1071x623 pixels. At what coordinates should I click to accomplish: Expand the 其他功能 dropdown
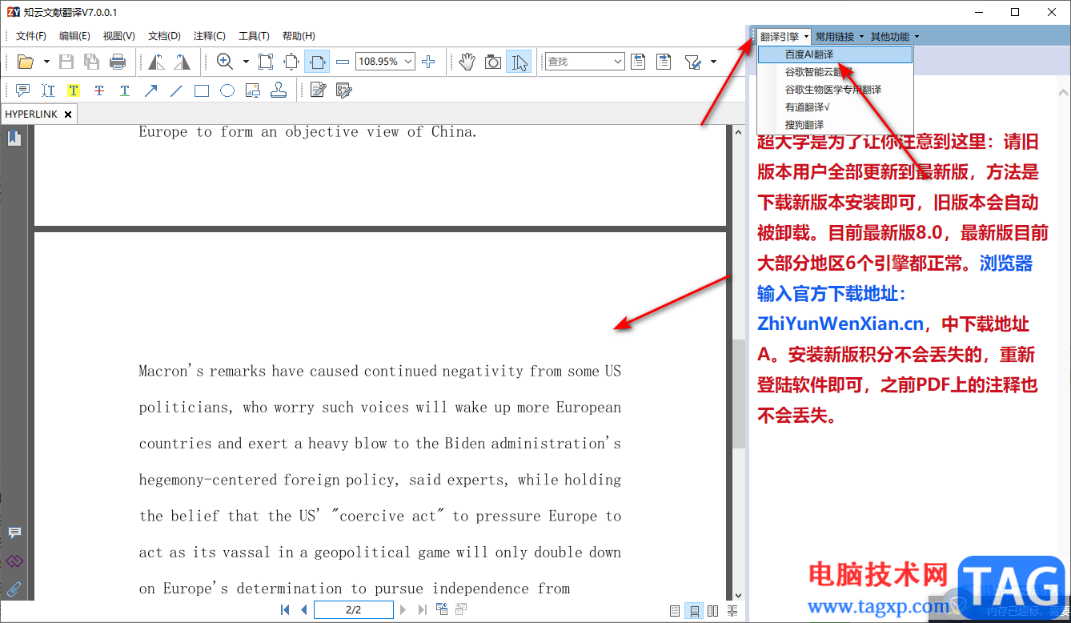click(895, 37)
